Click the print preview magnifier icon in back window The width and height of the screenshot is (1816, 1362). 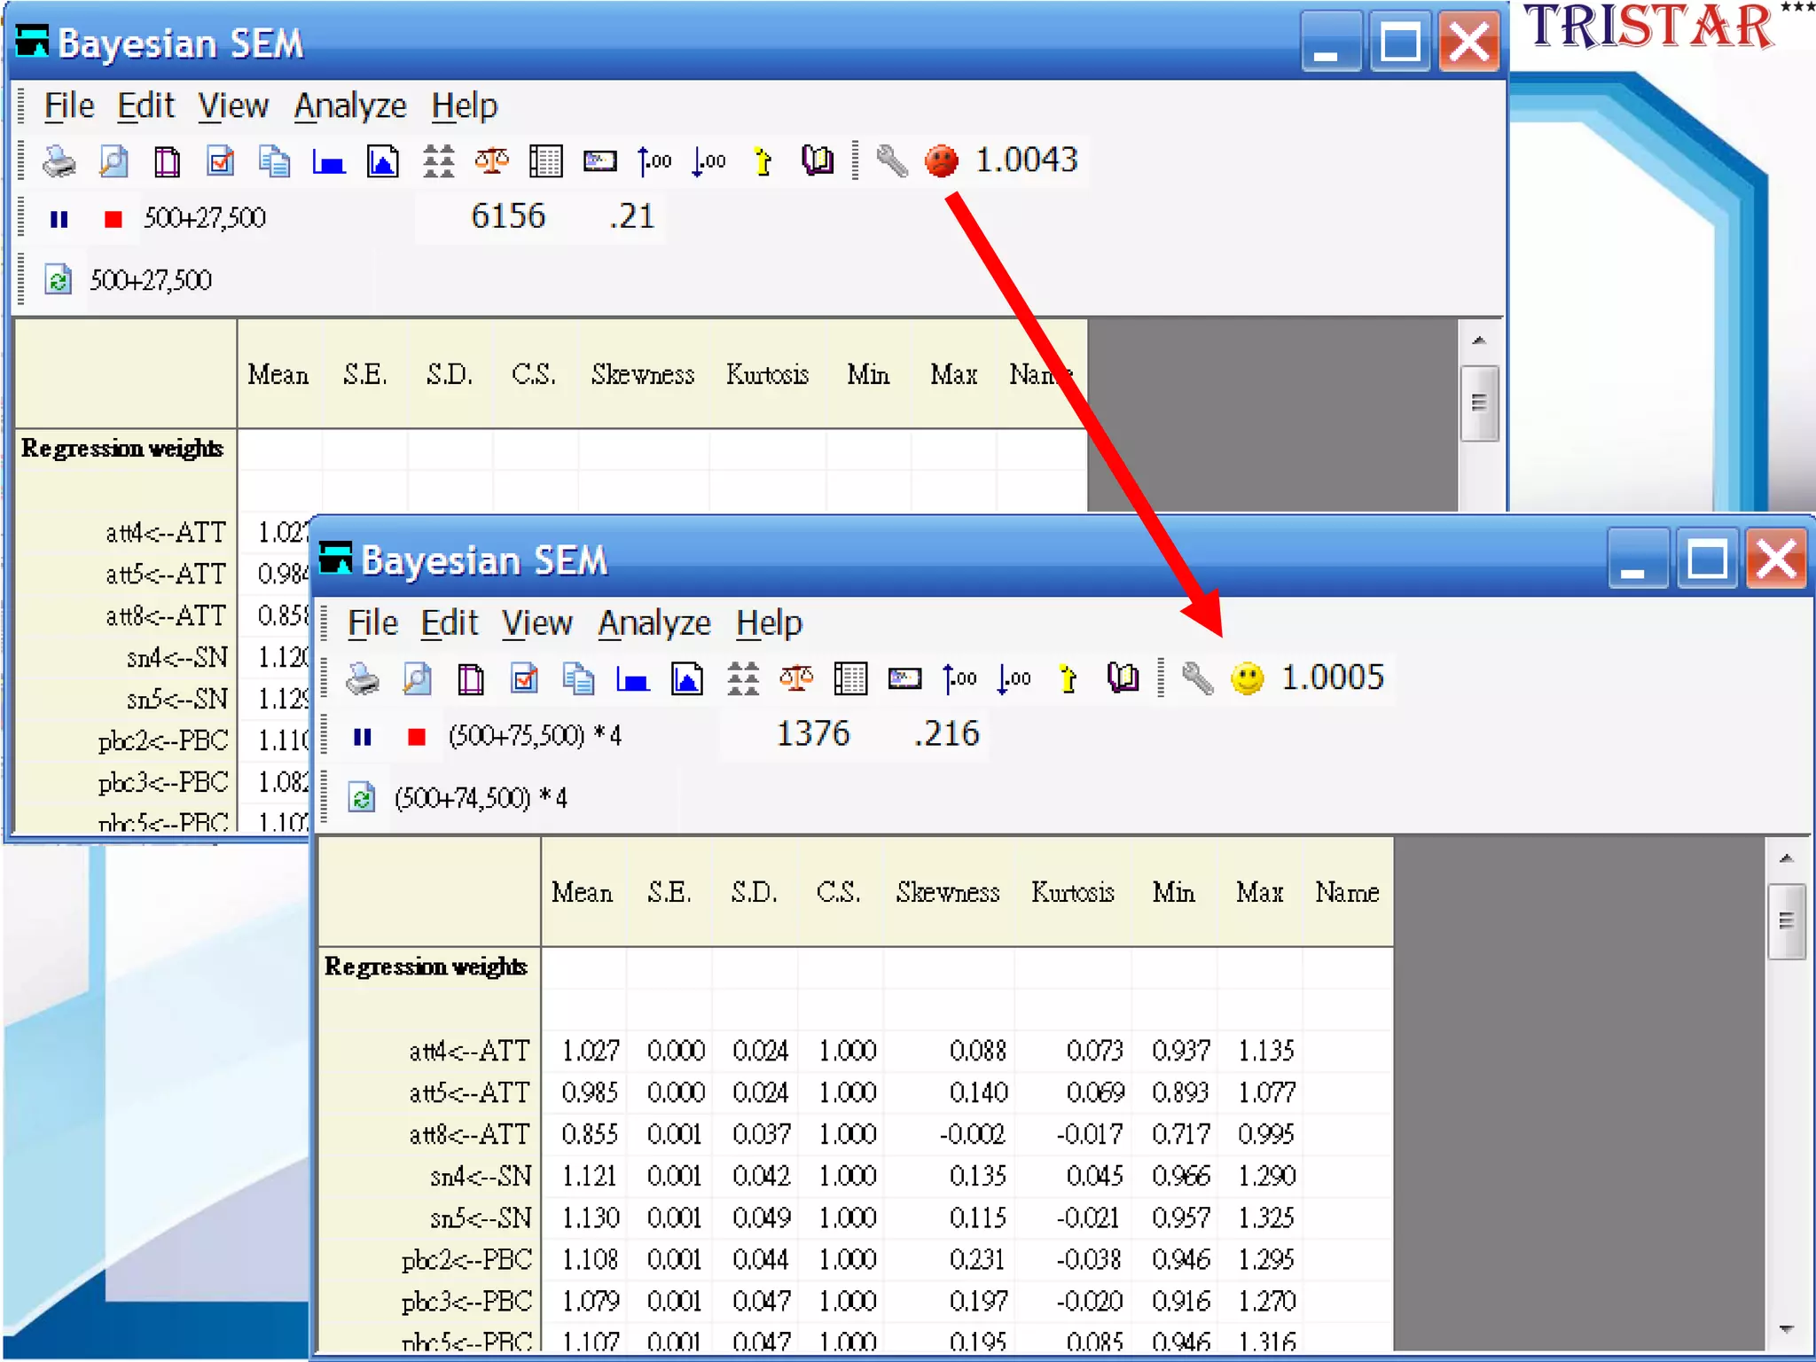(x=113, y=161)
